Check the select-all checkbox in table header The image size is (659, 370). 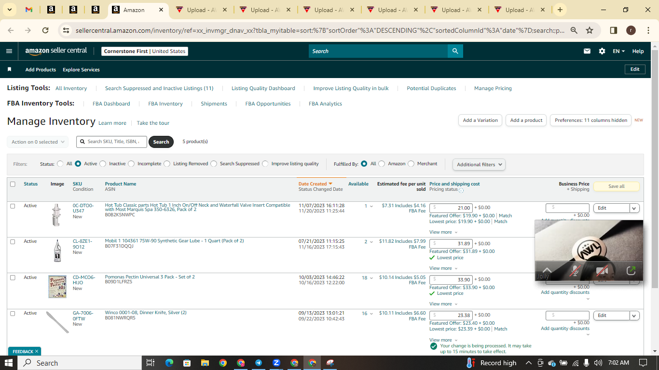pyautogui.click(x=13, y=184)
